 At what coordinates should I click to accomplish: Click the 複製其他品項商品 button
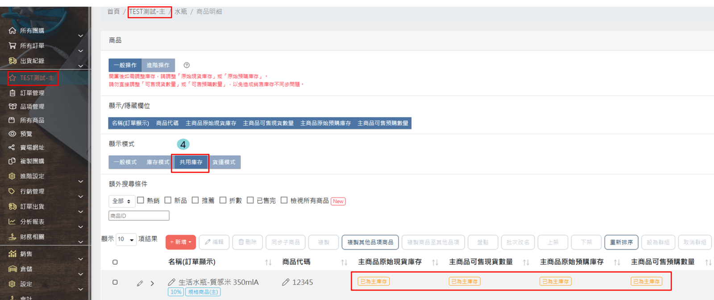coord(370,242)
